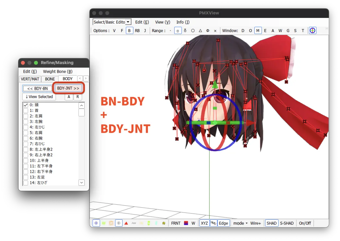The image size is (340, 241).
Task: Toggle window M in Window toolbar
Action: pos(258,31)
